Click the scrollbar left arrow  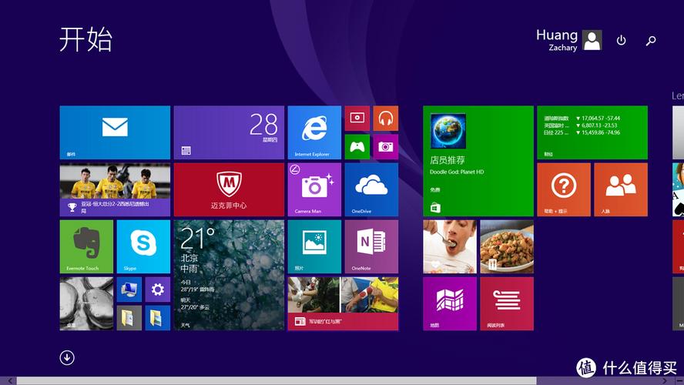(8, 381)
